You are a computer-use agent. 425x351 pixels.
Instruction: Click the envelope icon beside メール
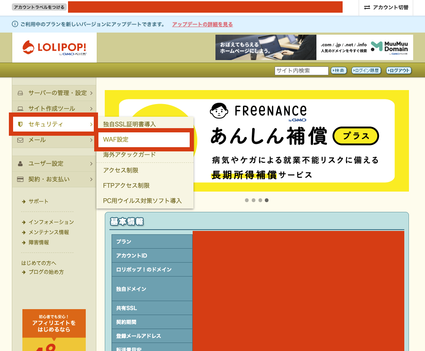[20, 140]
